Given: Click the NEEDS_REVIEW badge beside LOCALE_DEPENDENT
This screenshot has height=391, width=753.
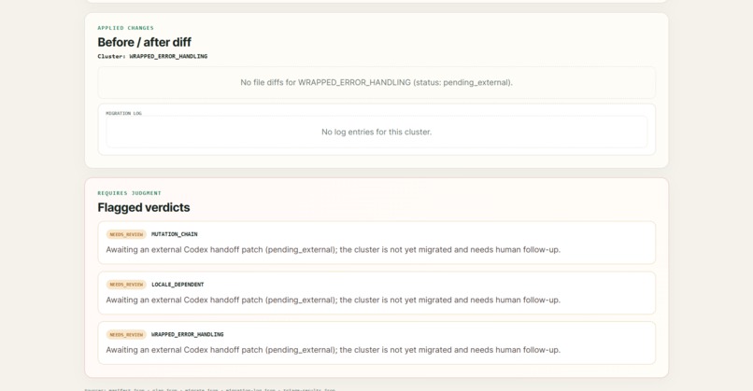Looking at the screenshot, I should point(126,285).
